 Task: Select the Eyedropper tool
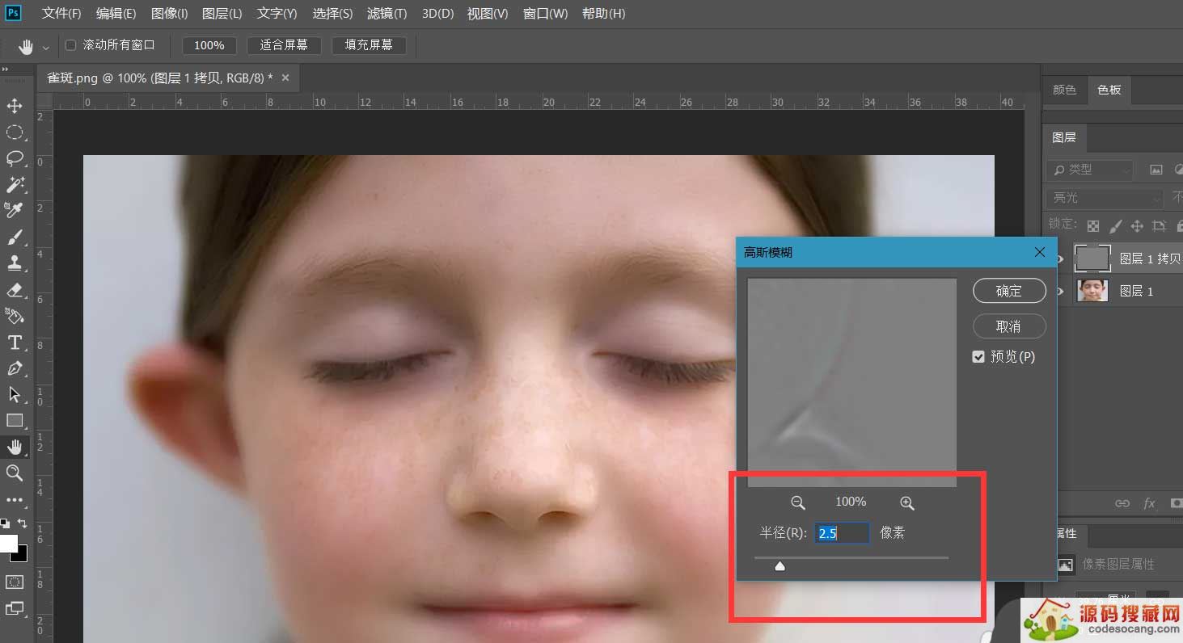pos(15,211)
